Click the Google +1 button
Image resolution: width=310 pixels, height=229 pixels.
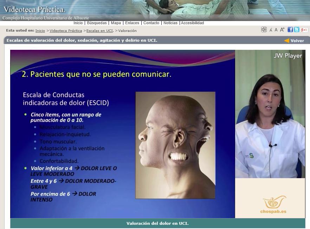pyautogui.click(x=304, y=30)
